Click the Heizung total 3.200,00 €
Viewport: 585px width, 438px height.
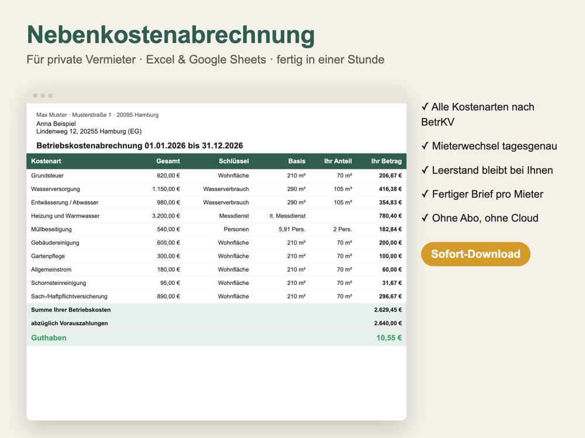click(166, 215)
